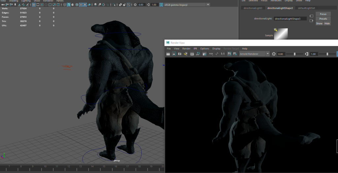Click the Render View exposure slider handle
338x173 pixels.
(x=295, y=54)
